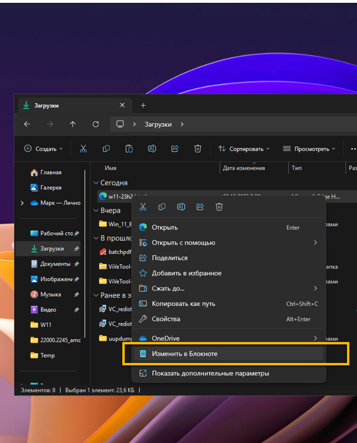Click Показать дополнительные параметры
Image resolution: width=357 pixels, height=443 pixels.
(210, 373)
